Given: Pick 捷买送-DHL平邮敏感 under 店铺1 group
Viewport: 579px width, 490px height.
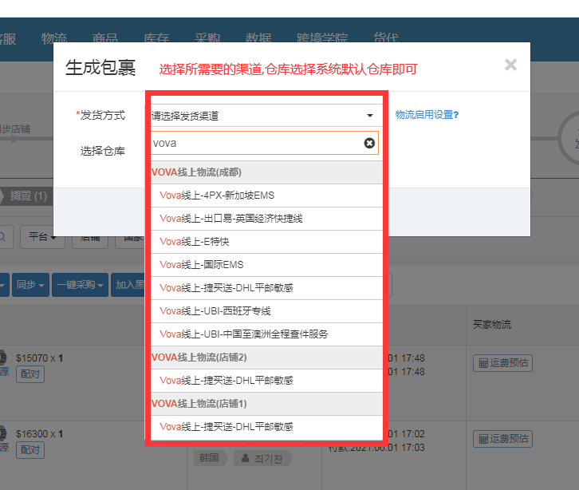Looking at the screenshot, I should 266,427.
